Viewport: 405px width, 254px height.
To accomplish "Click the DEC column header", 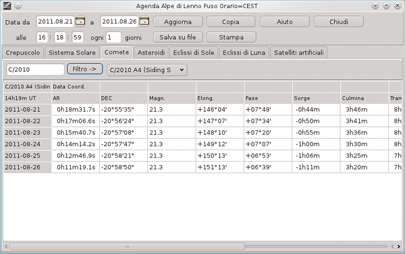I will 124,98.
